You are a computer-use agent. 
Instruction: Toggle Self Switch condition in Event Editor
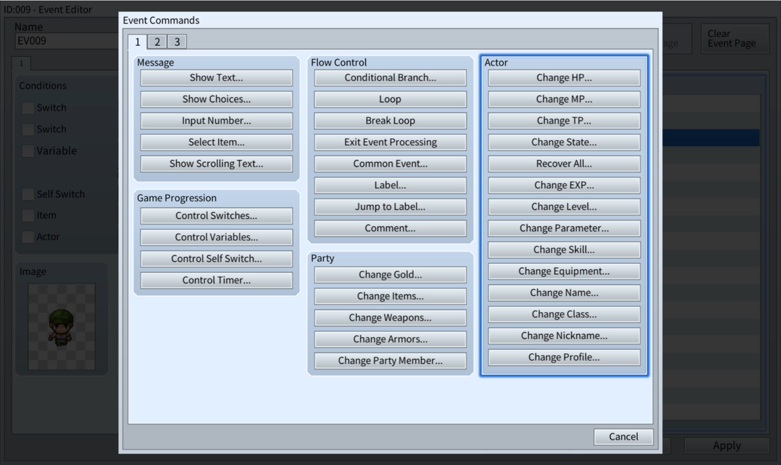(28, 194)
